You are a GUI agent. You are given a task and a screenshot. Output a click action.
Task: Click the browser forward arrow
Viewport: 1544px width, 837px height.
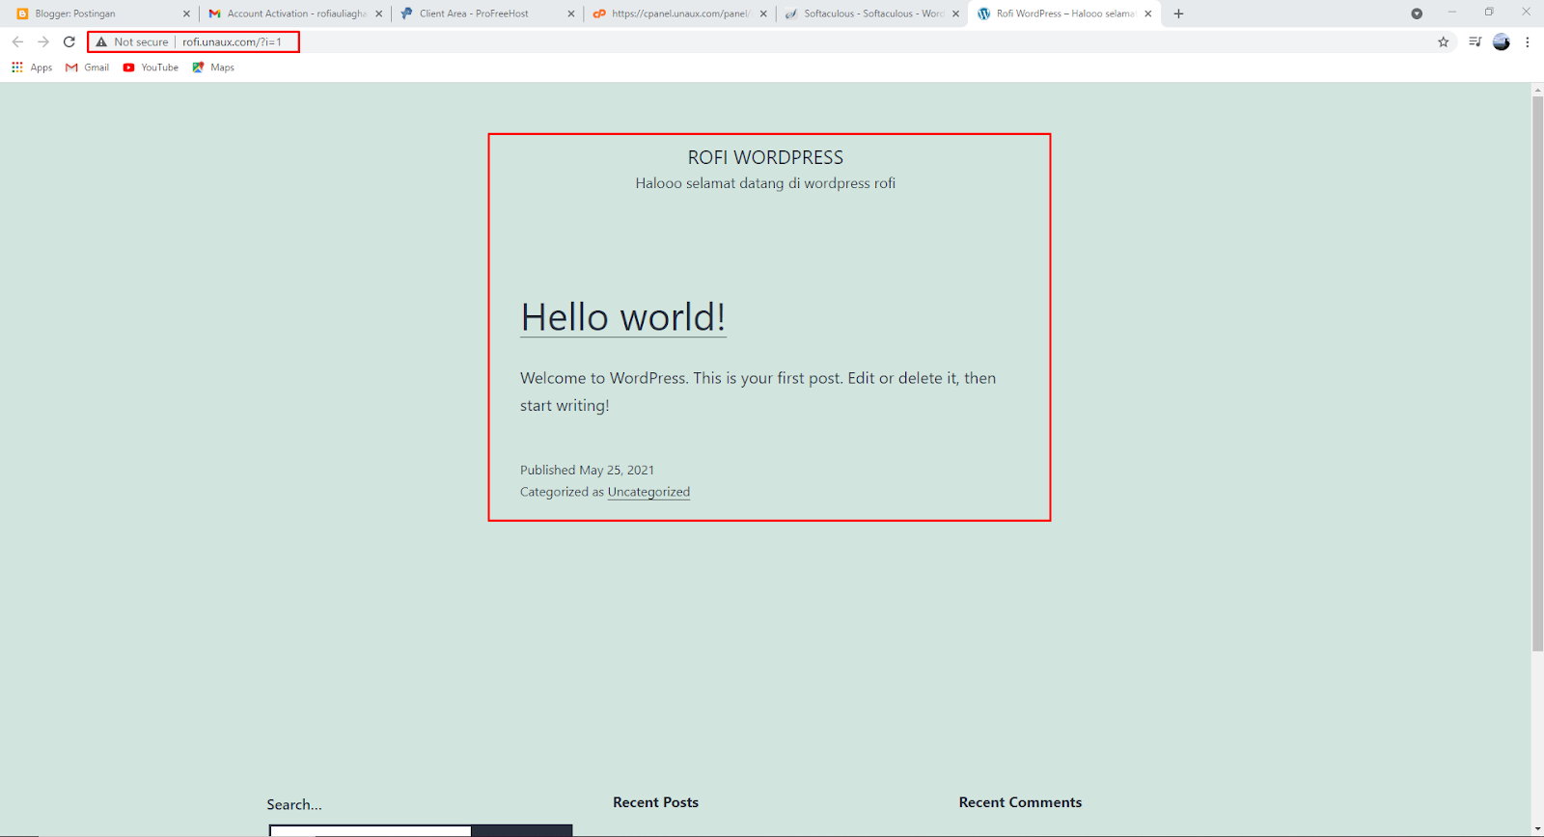pyautogui.click(x=43, y=41)
